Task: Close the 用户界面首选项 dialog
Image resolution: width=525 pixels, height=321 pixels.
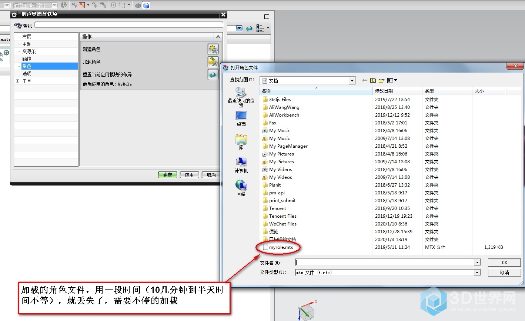Action: tap(223, 14)
